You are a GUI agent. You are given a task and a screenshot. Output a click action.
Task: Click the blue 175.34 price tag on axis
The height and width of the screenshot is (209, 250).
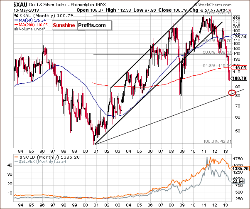[239, 37]
